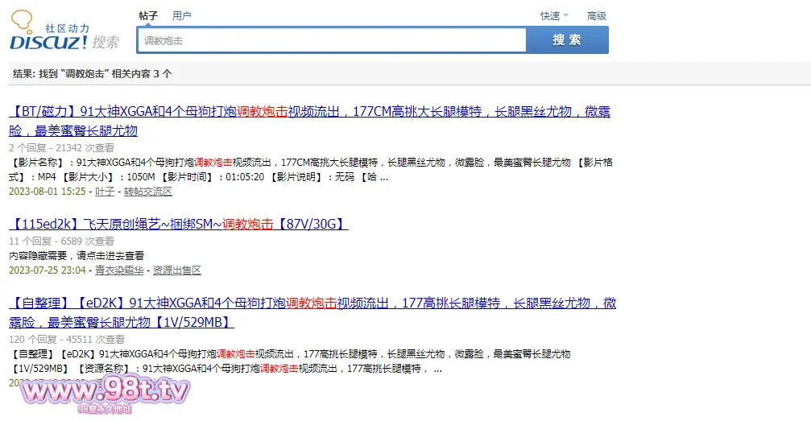The width and height of the screenshot is (811, 421).
Task: Go to the 转帖交流区 forum
Action: (148, 192)
